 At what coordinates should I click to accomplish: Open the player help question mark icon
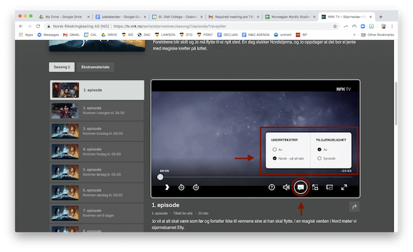(272, 187)
